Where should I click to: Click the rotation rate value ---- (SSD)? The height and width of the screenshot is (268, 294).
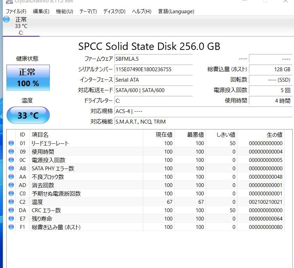click(271, 80)
